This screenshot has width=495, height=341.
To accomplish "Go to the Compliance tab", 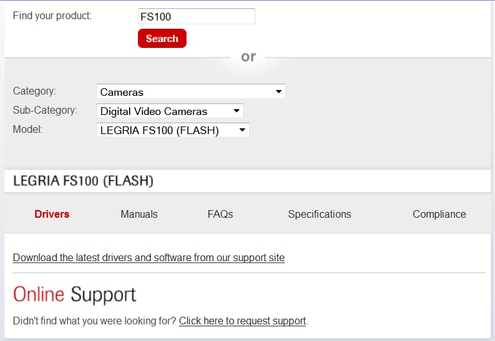I will pyautogui.click(x=439, y=214).
